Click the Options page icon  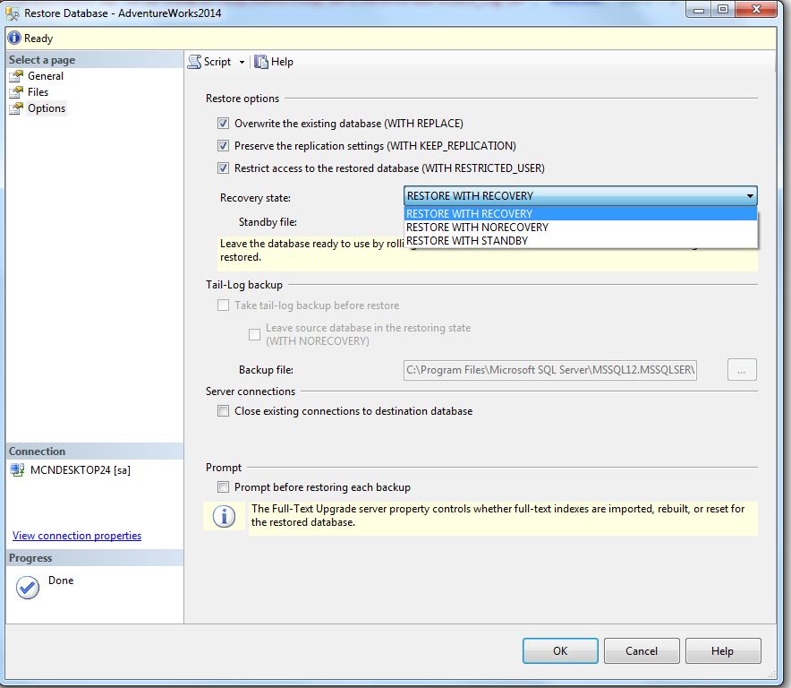click(x=17, y=108)
